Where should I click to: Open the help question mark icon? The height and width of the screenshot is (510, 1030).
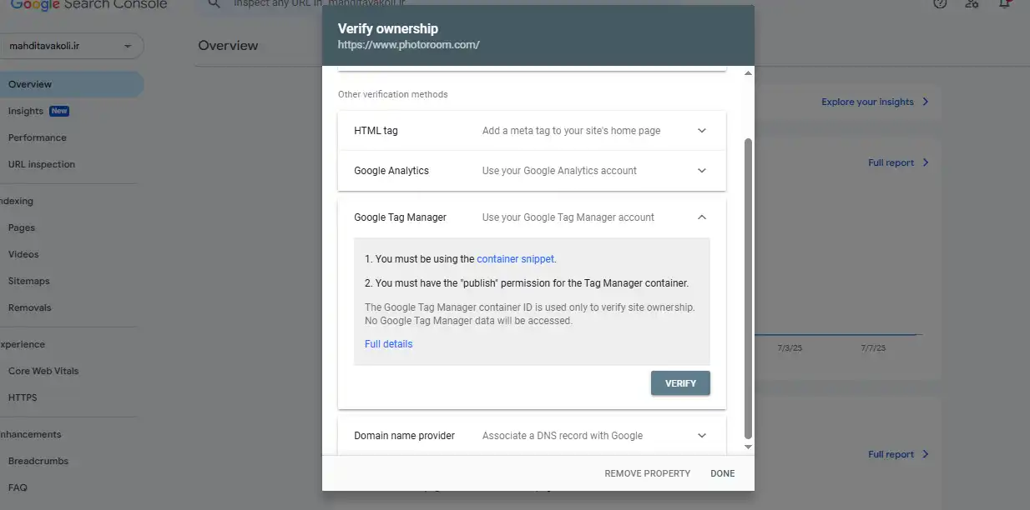click(x=940, y=4)
